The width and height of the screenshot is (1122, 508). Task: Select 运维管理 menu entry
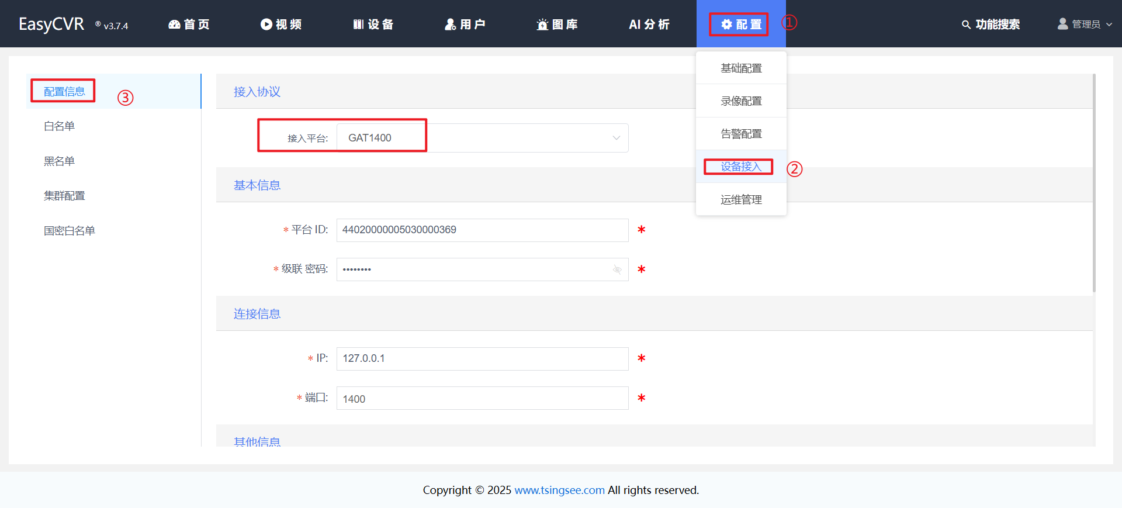coord(741,200)
